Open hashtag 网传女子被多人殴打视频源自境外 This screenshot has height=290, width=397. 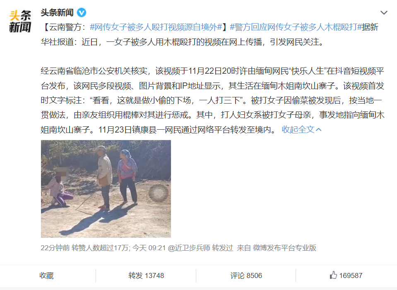156,27
